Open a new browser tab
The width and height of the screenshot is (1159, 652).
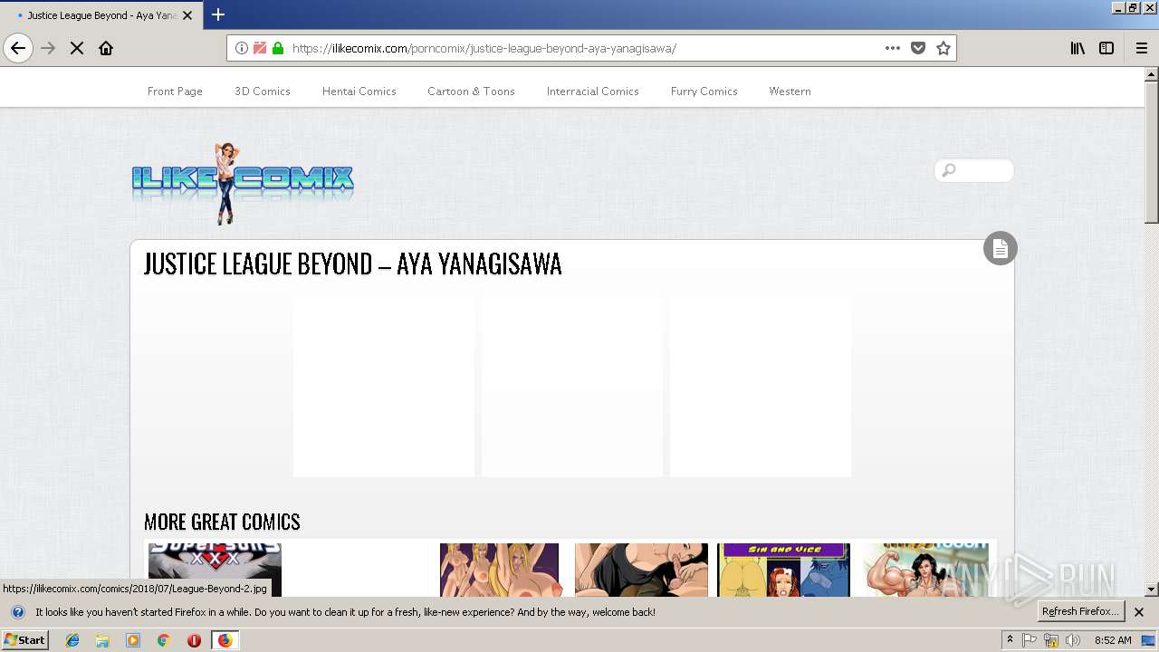pyautogui.click(x=218, y=14)
